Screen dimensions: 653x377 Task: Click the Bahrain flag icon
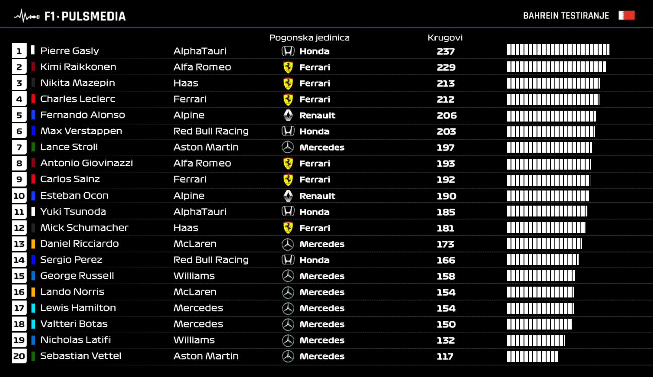627,16
